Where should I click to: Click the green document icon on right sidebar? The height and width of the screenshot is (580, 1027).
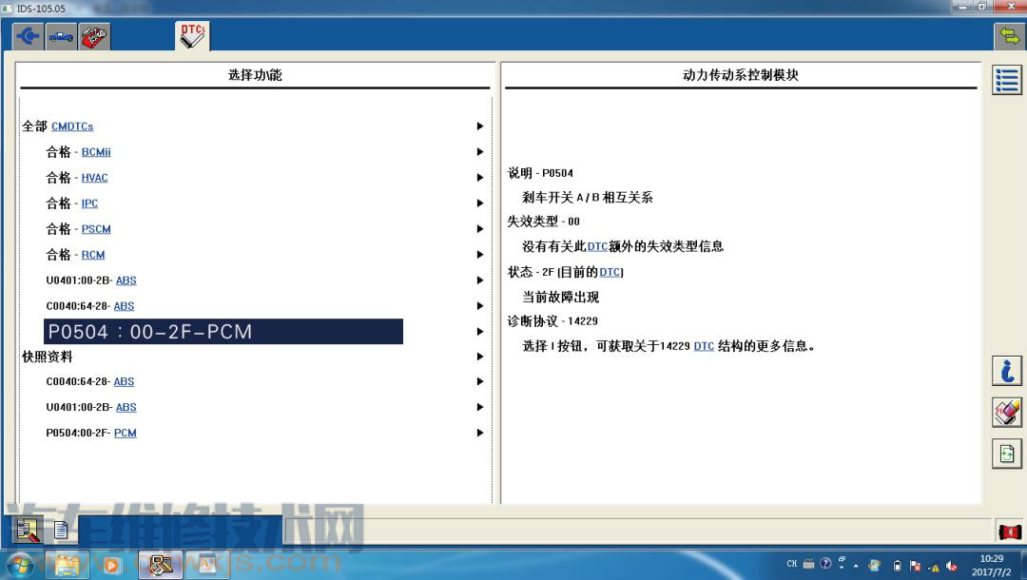tap(1007, 454)
